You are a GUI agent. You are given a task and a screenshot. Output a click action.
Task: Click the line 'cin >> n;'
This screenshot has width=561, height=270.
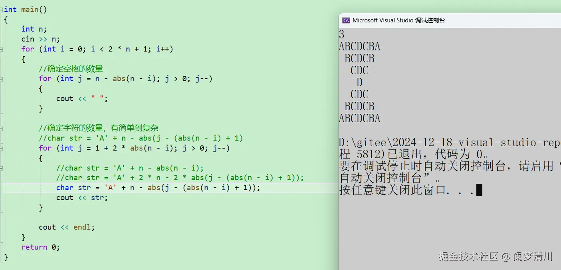41,39
